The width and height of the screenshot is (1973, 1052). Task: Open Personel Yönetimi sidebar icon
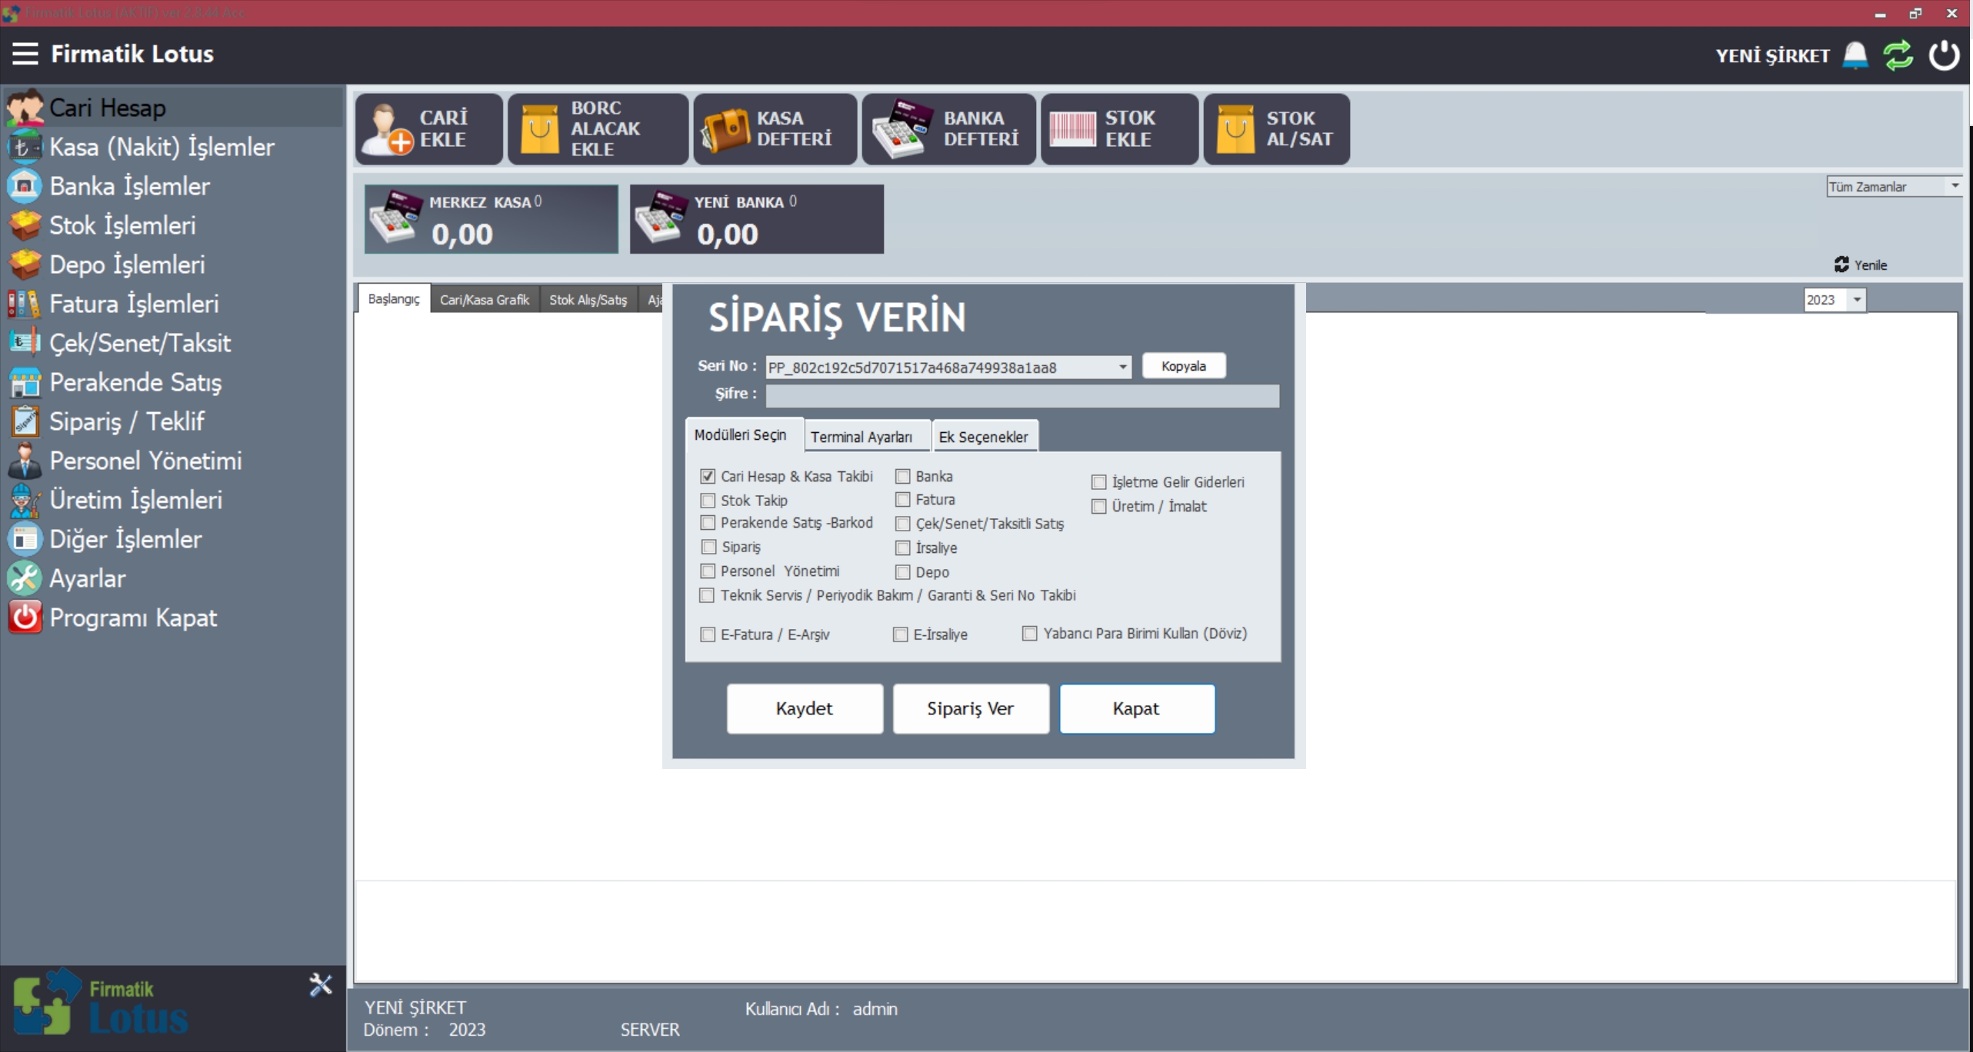pos(25,461)
